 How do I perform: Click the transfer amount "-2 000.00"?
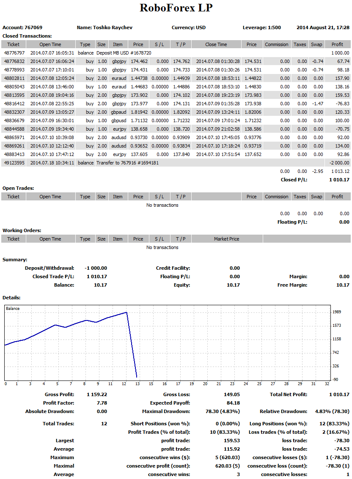pyautogui.click(x=339, y=163)
